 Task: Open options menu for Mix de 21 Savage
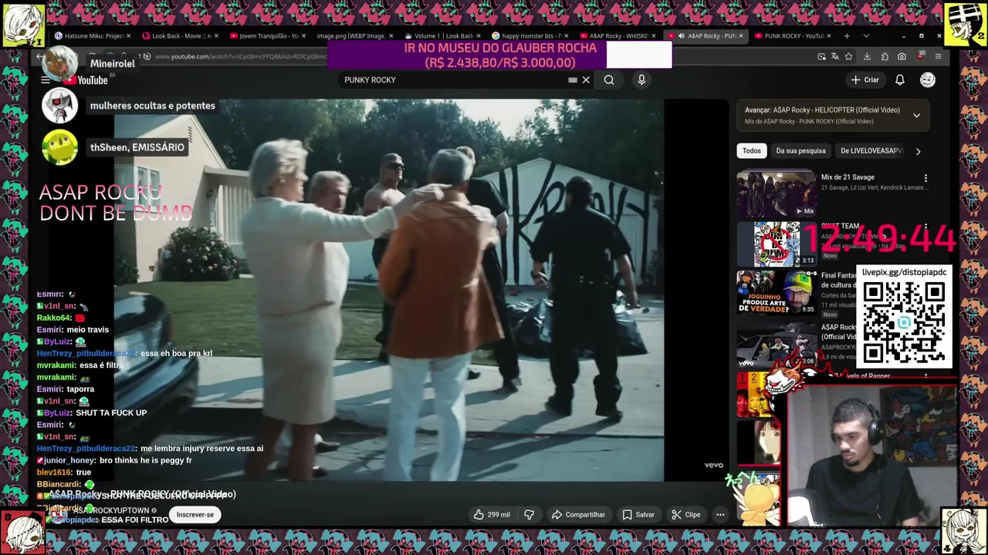(925, 178)
